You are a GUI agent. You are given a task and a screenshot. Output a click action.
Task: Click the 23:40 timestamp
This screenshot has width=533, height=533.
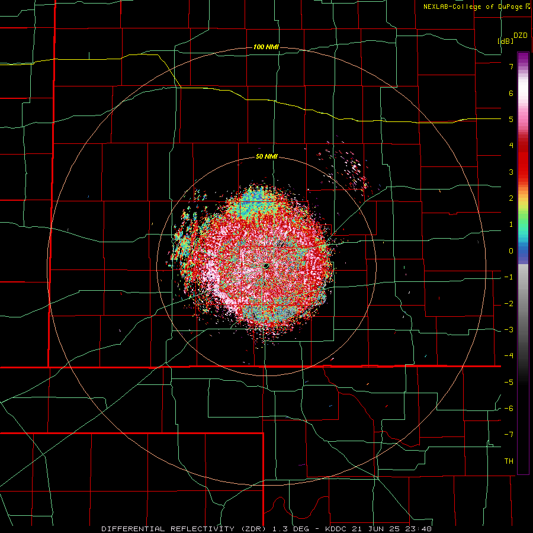pyautogui.click(x=420, y=529)
